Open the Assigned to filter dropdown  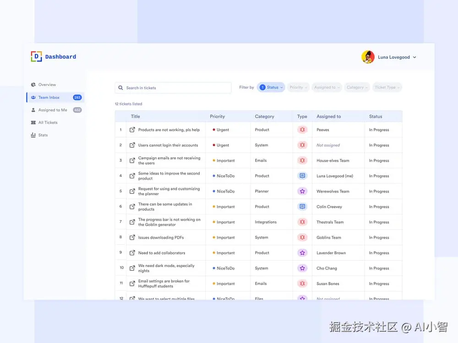[x=327, y=87]
